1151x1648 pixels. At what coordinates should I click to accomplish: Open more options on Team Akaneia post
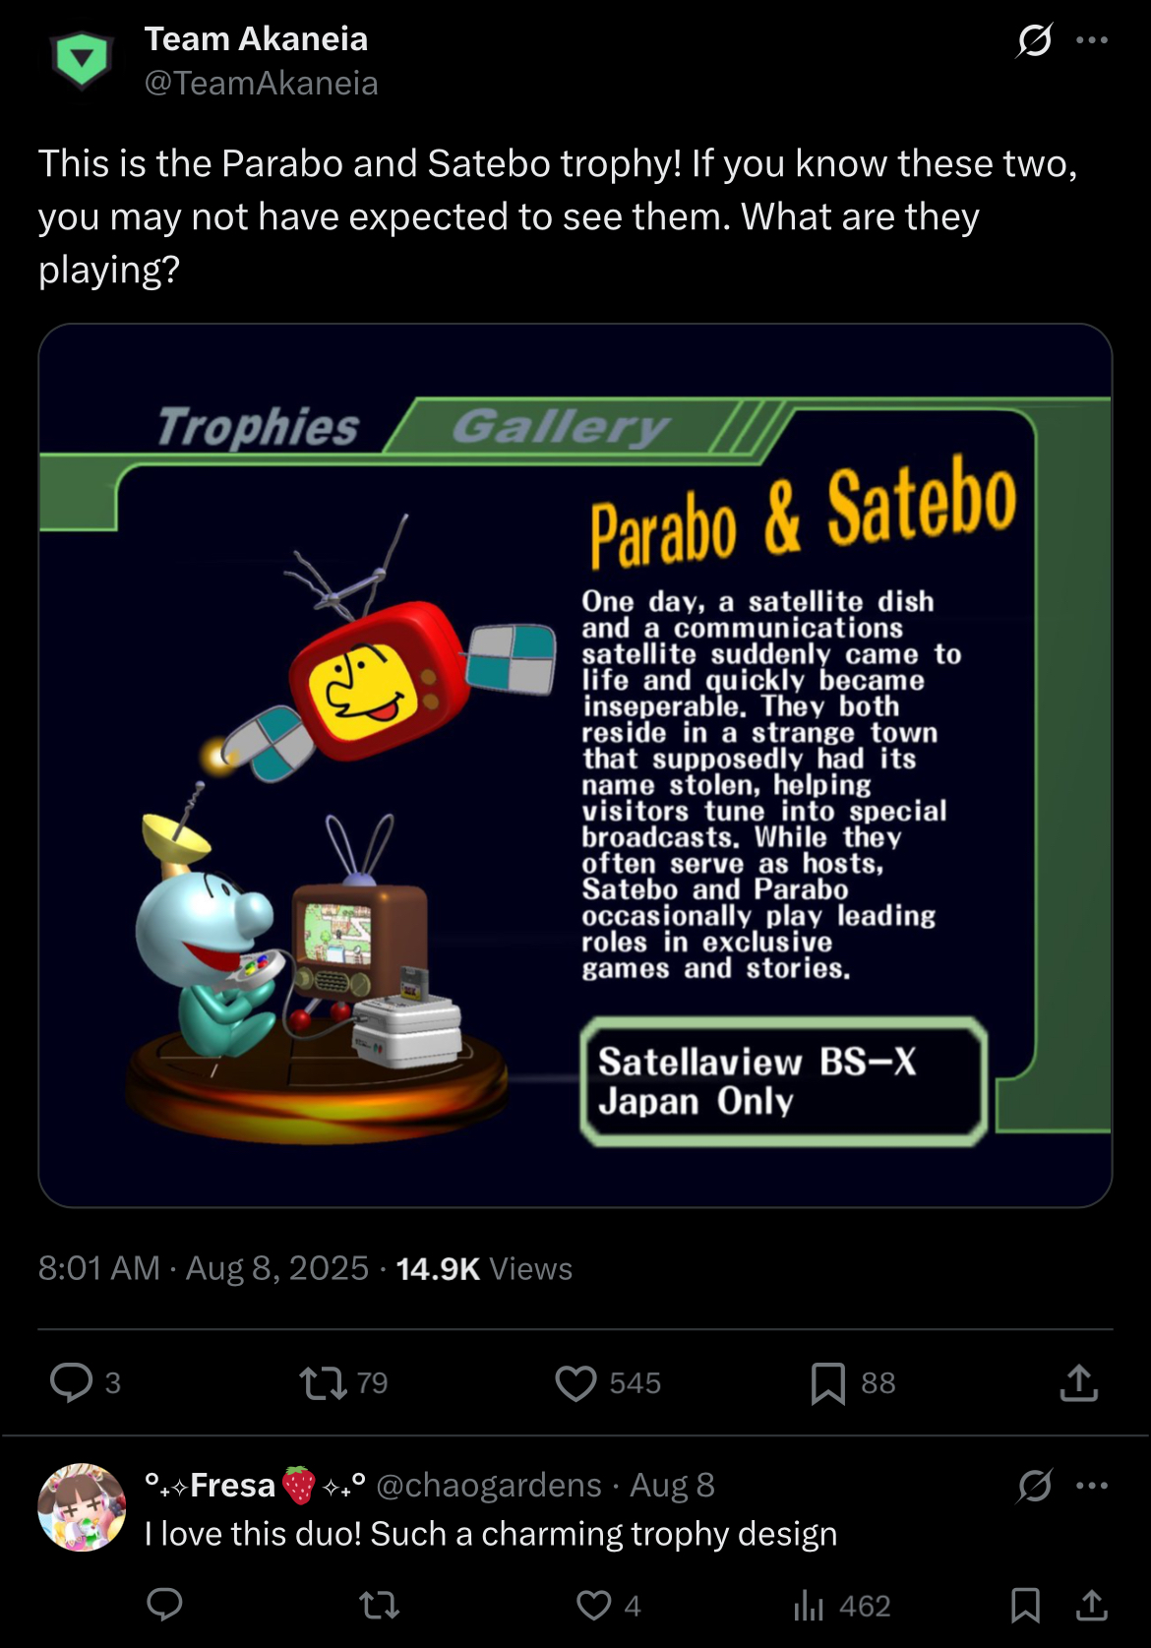(1092, 40)
